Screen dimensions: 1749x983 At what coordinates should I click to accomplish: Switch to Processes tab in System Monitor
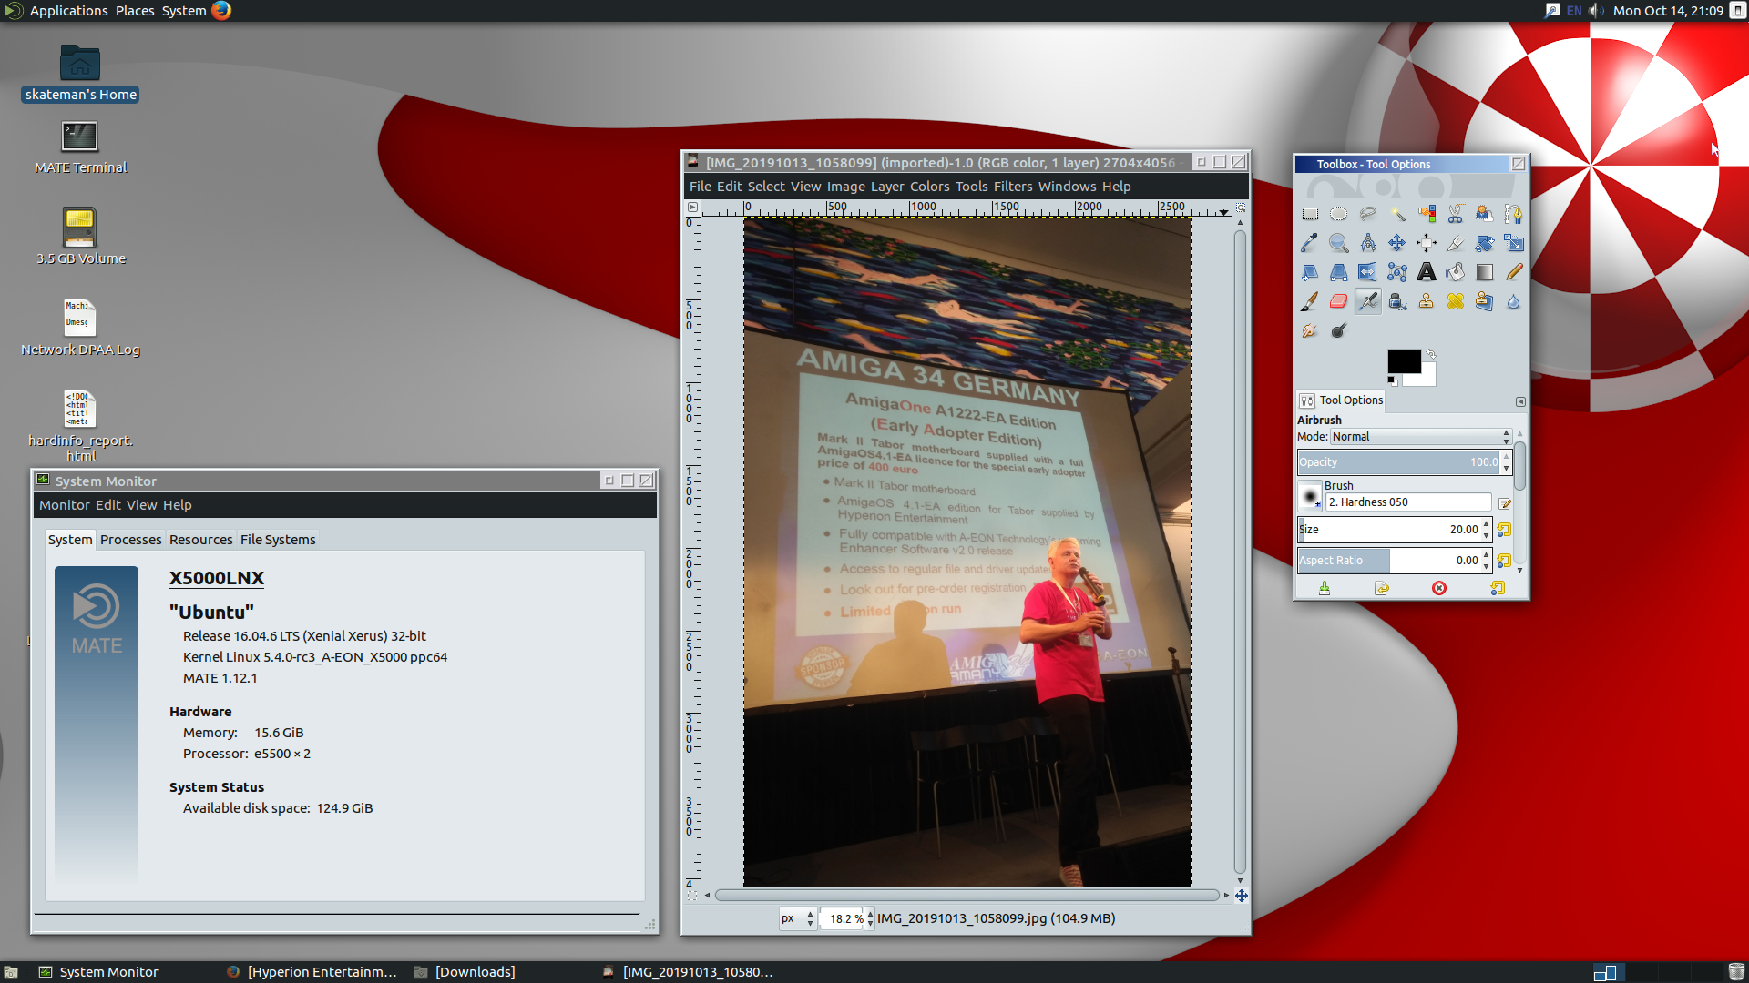click(x=130, y=540)
